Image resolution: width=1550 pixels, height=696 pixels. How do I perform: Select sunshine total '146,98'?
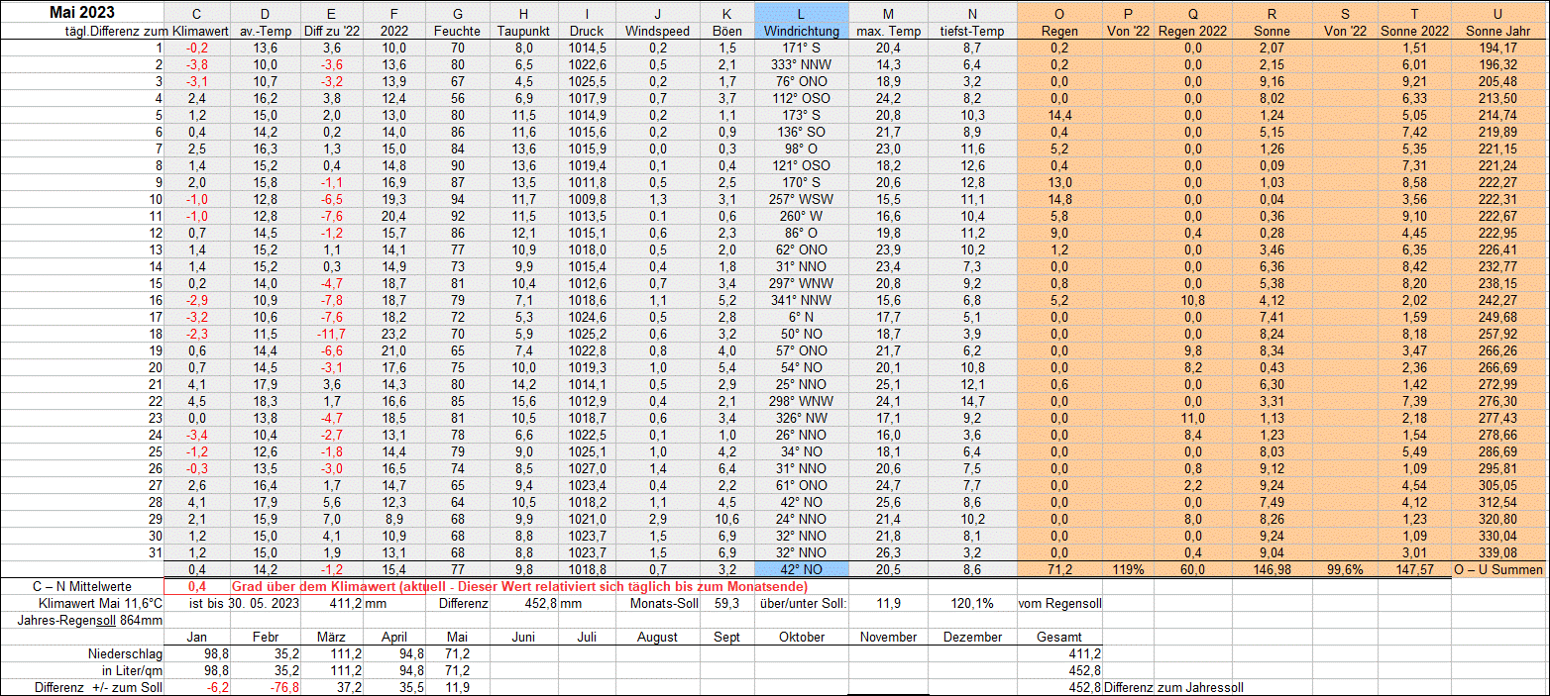click(x=1271, y=569)
